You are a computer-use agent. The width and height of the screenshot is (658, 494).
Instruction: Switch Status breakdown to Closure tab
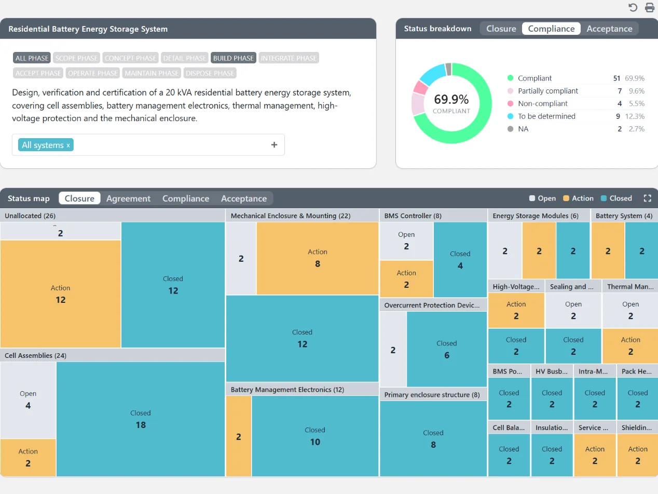(x=501, y=29)
